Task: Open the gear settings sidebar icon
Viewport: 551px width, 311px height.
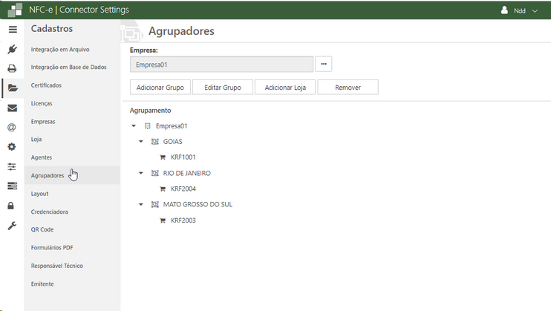Action: pos(12,147)
